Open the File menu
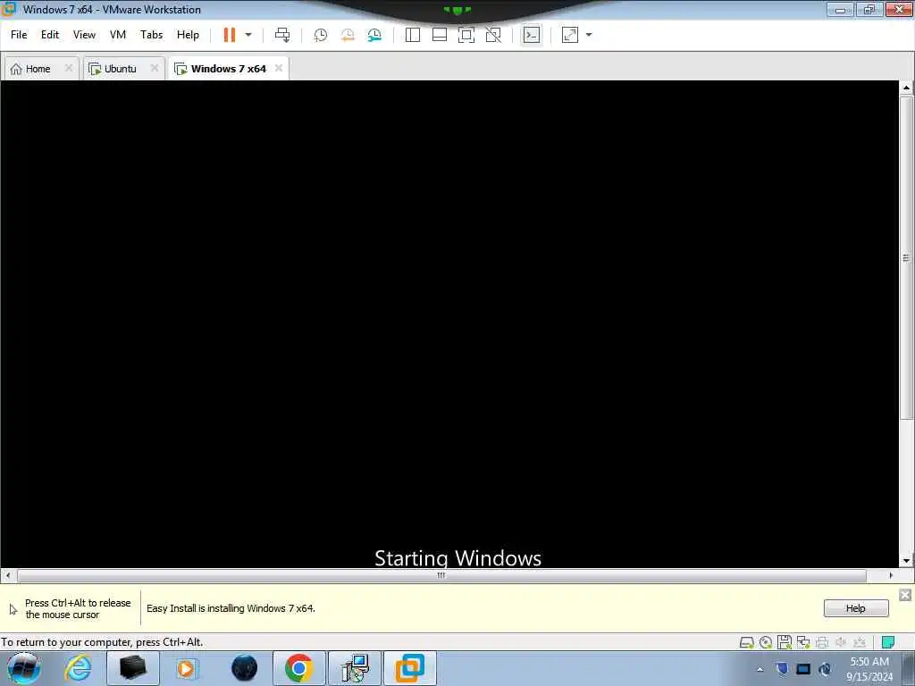This screenshot has height=686, width=915. 19,35
